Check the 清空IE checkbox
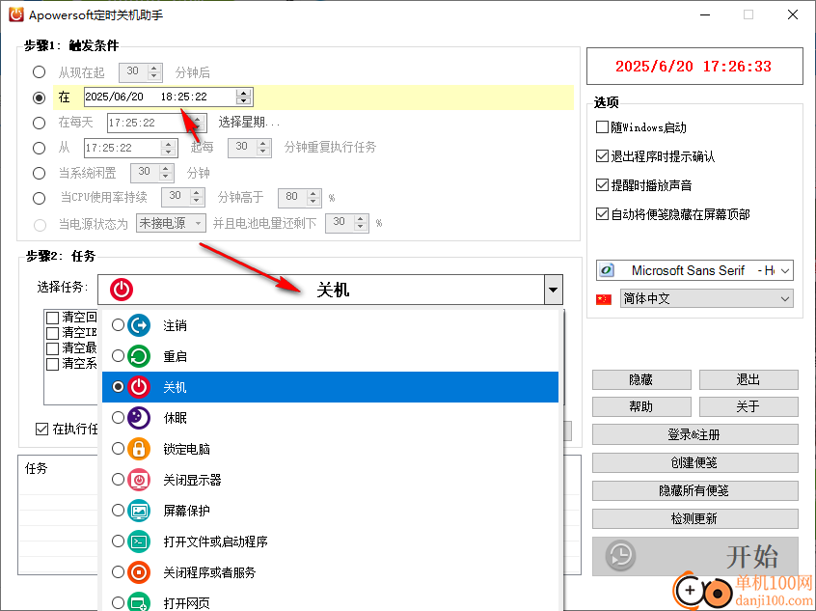This screenshot has height=611, width=816. [52, 332]
